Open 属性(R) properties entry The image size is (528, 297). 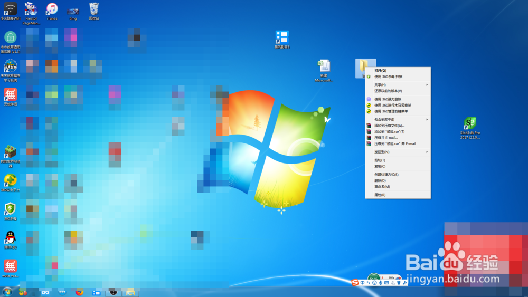click(x=398, y=195)
